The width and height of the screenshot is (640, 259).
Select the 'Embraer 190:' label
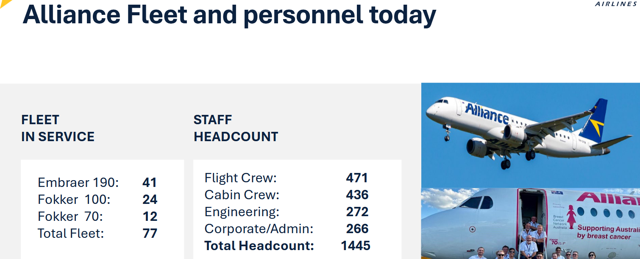click(x=78, y=183)
